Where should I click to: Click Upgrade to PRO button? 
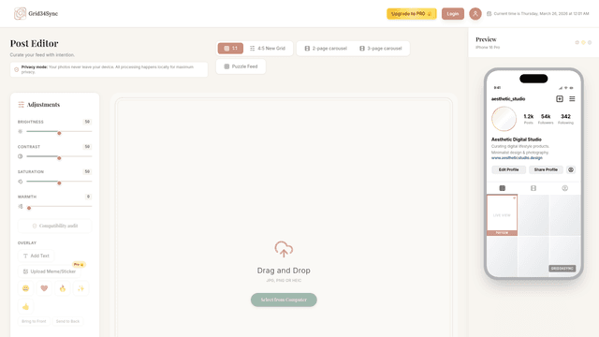coord(412,14)
